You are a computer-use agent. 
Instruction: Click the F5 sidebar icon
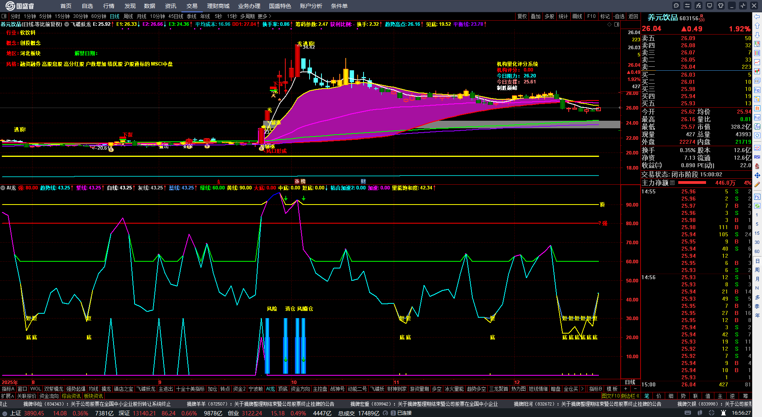(x=757, y=197)
